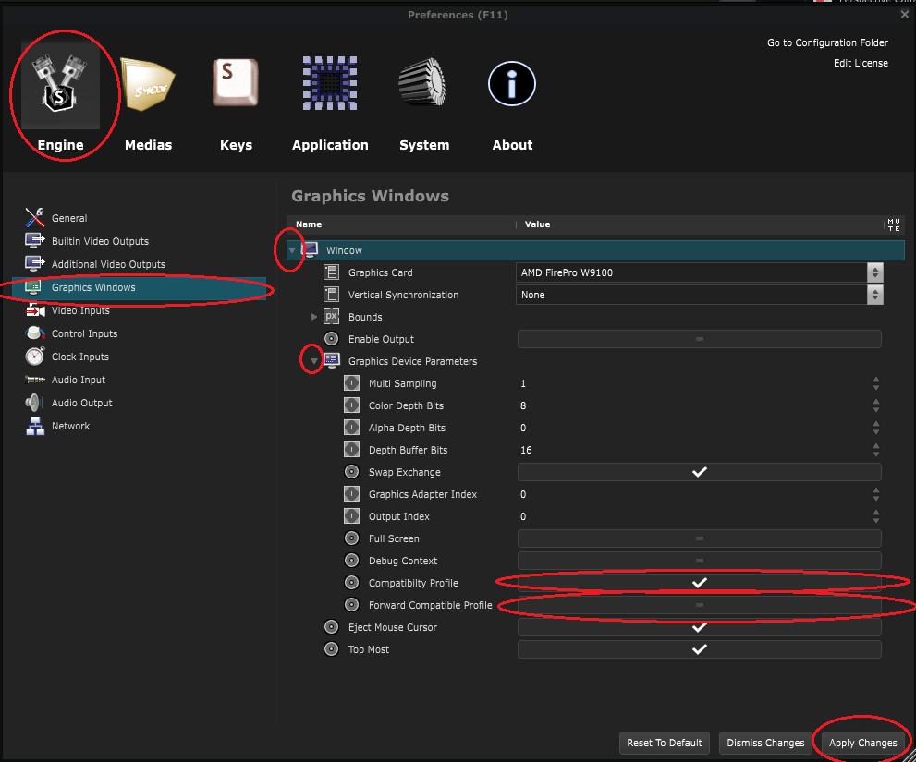Close the Preferences window

[904, 15]
